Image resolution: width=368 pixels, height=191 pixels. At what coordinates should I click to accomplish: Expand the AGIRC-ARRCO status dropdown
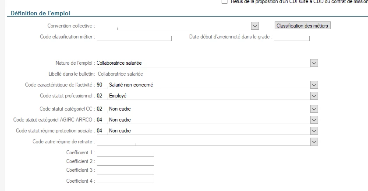[313, 120]
